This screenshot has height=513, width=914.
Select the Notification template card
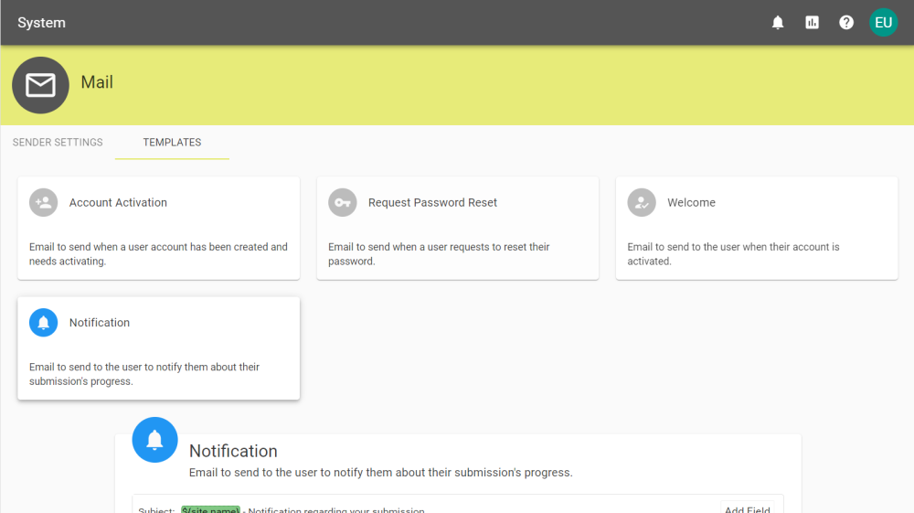[x=158, y=348]
